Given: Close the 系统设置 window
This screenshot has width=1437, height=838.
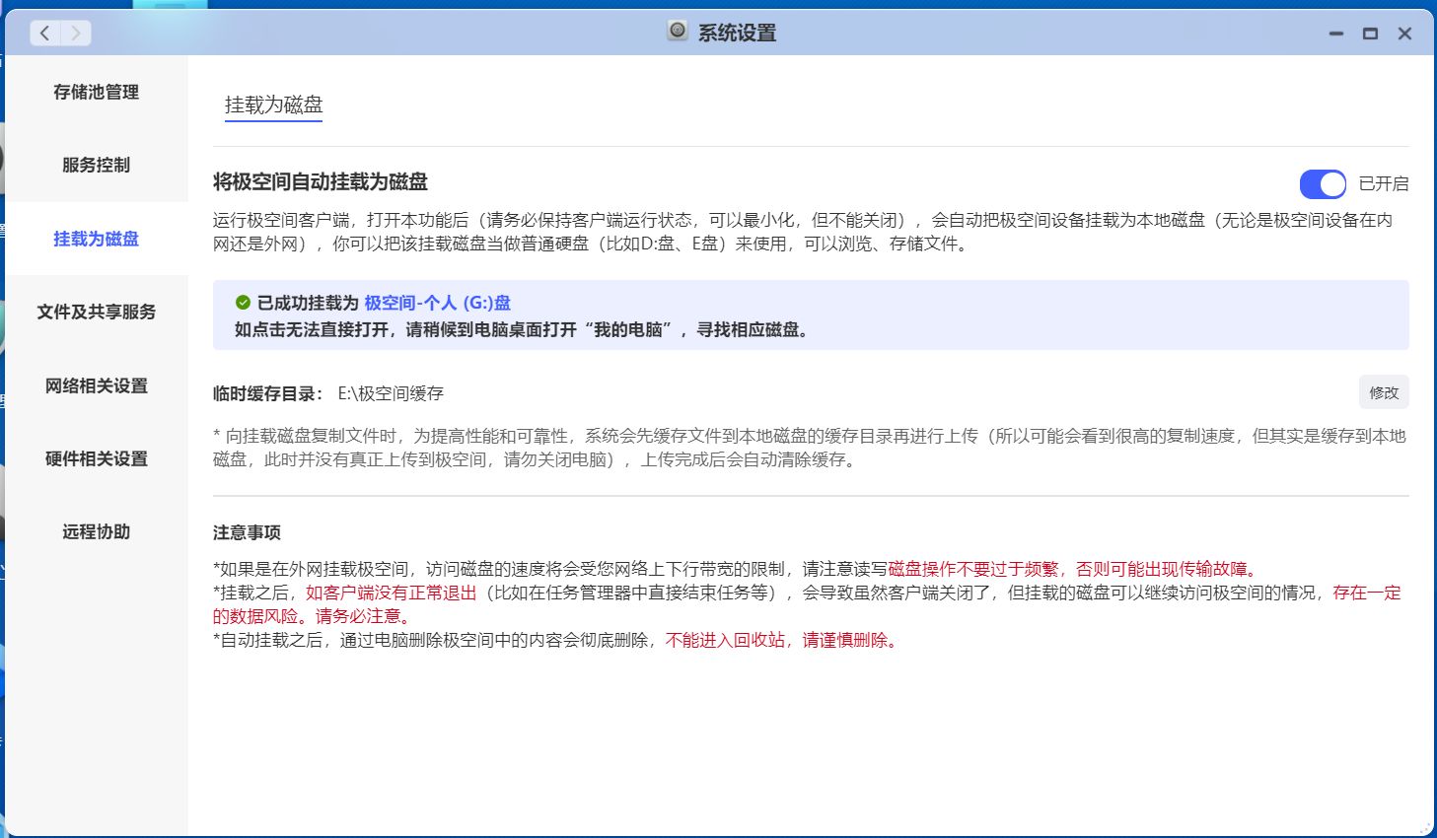Looking at the screenshot, I should 1403,33.
